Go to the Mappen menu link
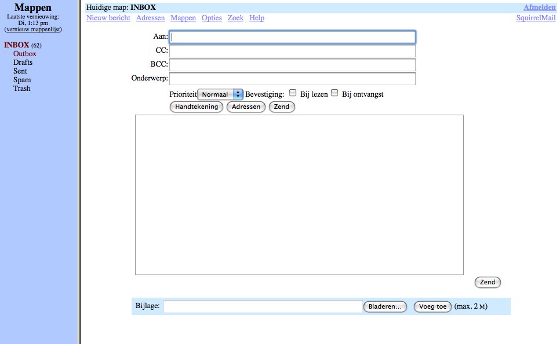The height and width of the screenshot is (344, 560). click(183, 18)
